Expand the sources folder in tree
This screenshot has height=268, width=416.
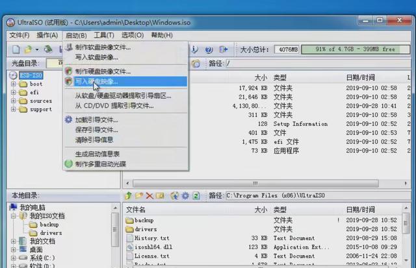(13, 101)
